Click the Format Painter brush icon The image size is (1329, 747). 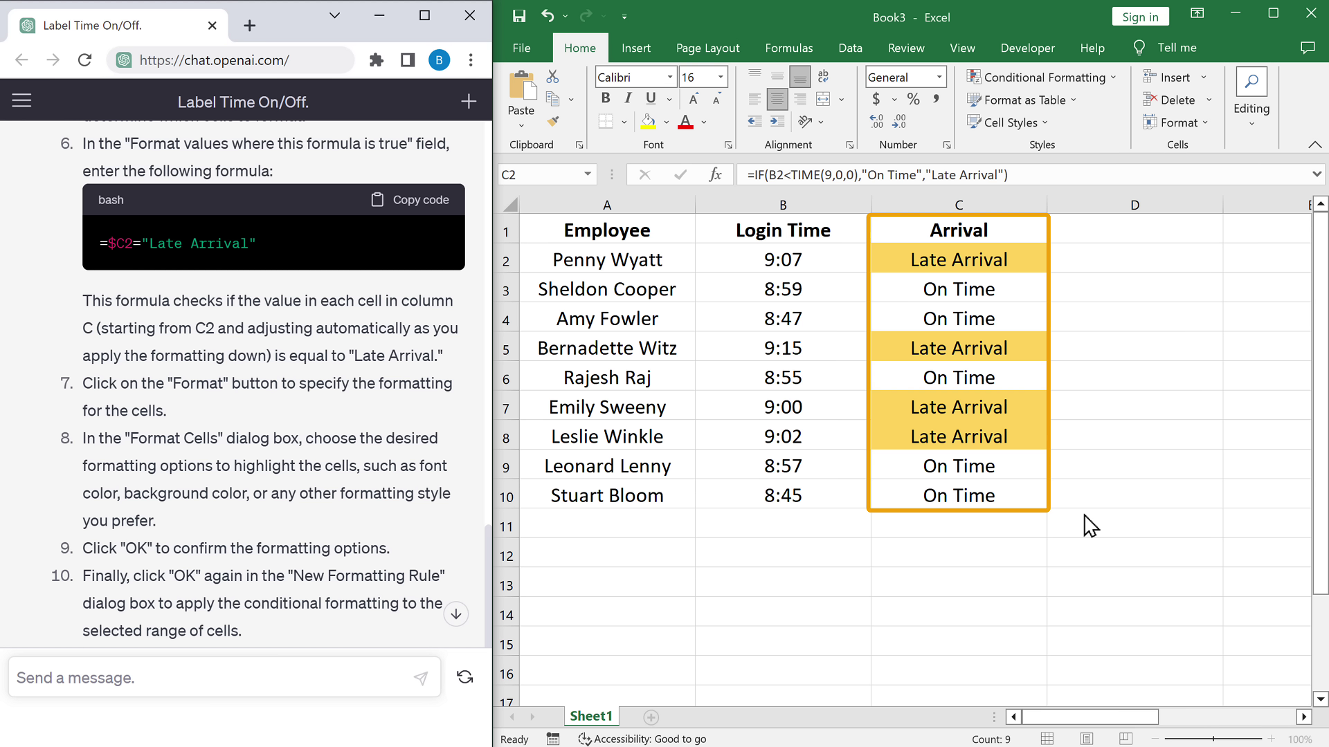coord(552,122)
